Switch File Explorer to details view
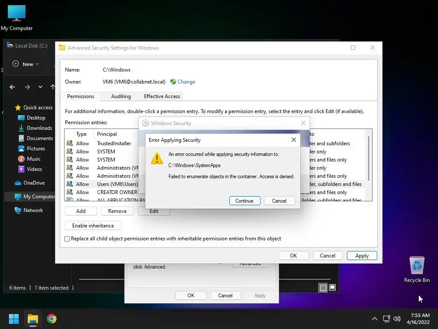Screen dimensions: 438x329 click(323, 287)
